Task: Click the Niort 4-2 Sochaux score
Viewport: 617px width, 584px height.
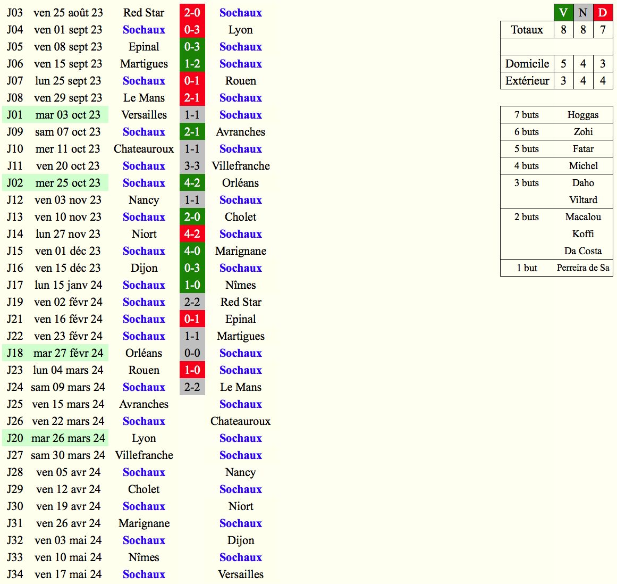Action: click(192, 233)
